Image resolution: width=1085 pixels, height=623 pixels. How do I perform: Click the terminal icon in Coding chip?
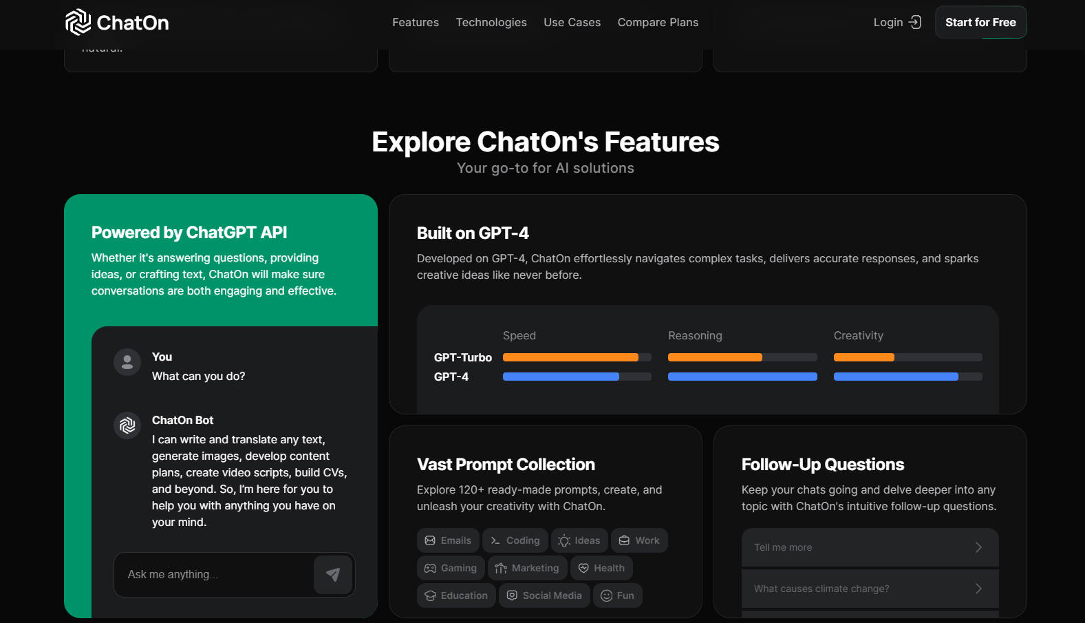(495, 540)
